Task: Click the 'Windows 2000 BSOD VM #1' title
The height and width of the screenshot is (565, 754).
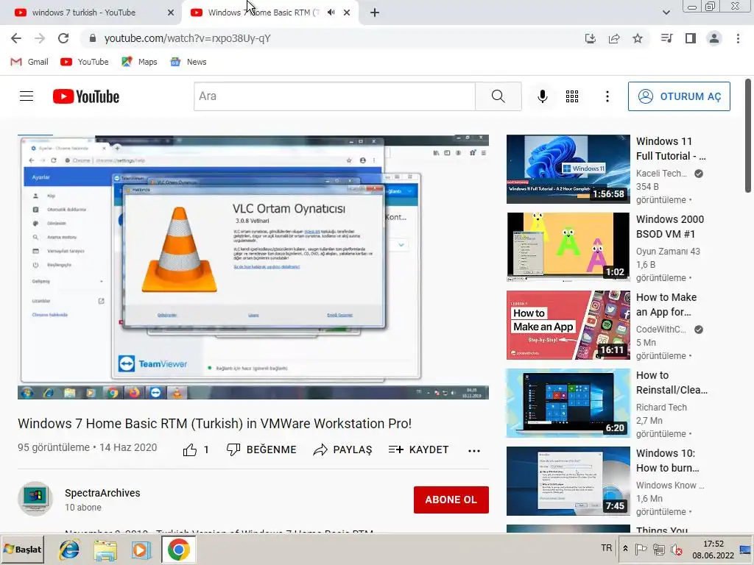Action: pos(670,227)
